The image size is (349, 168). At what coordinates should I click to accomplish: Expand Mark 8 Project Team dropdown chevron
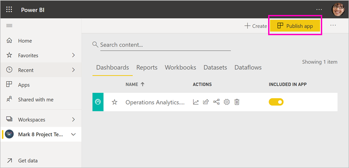click(x=73, y=134)
